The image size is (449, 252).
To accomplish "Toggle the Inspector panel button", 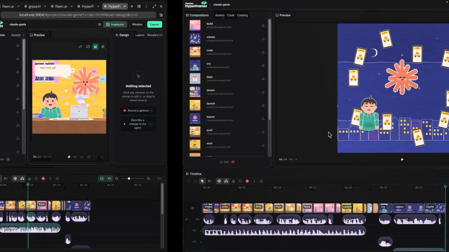I will click(x=115, y=24).
